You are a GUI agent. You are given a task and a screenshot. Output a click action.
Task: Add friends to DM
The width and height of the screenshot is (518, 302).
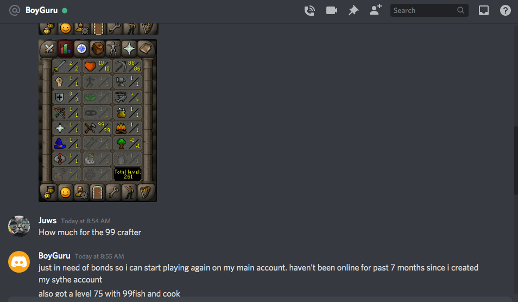pos(376,10)
